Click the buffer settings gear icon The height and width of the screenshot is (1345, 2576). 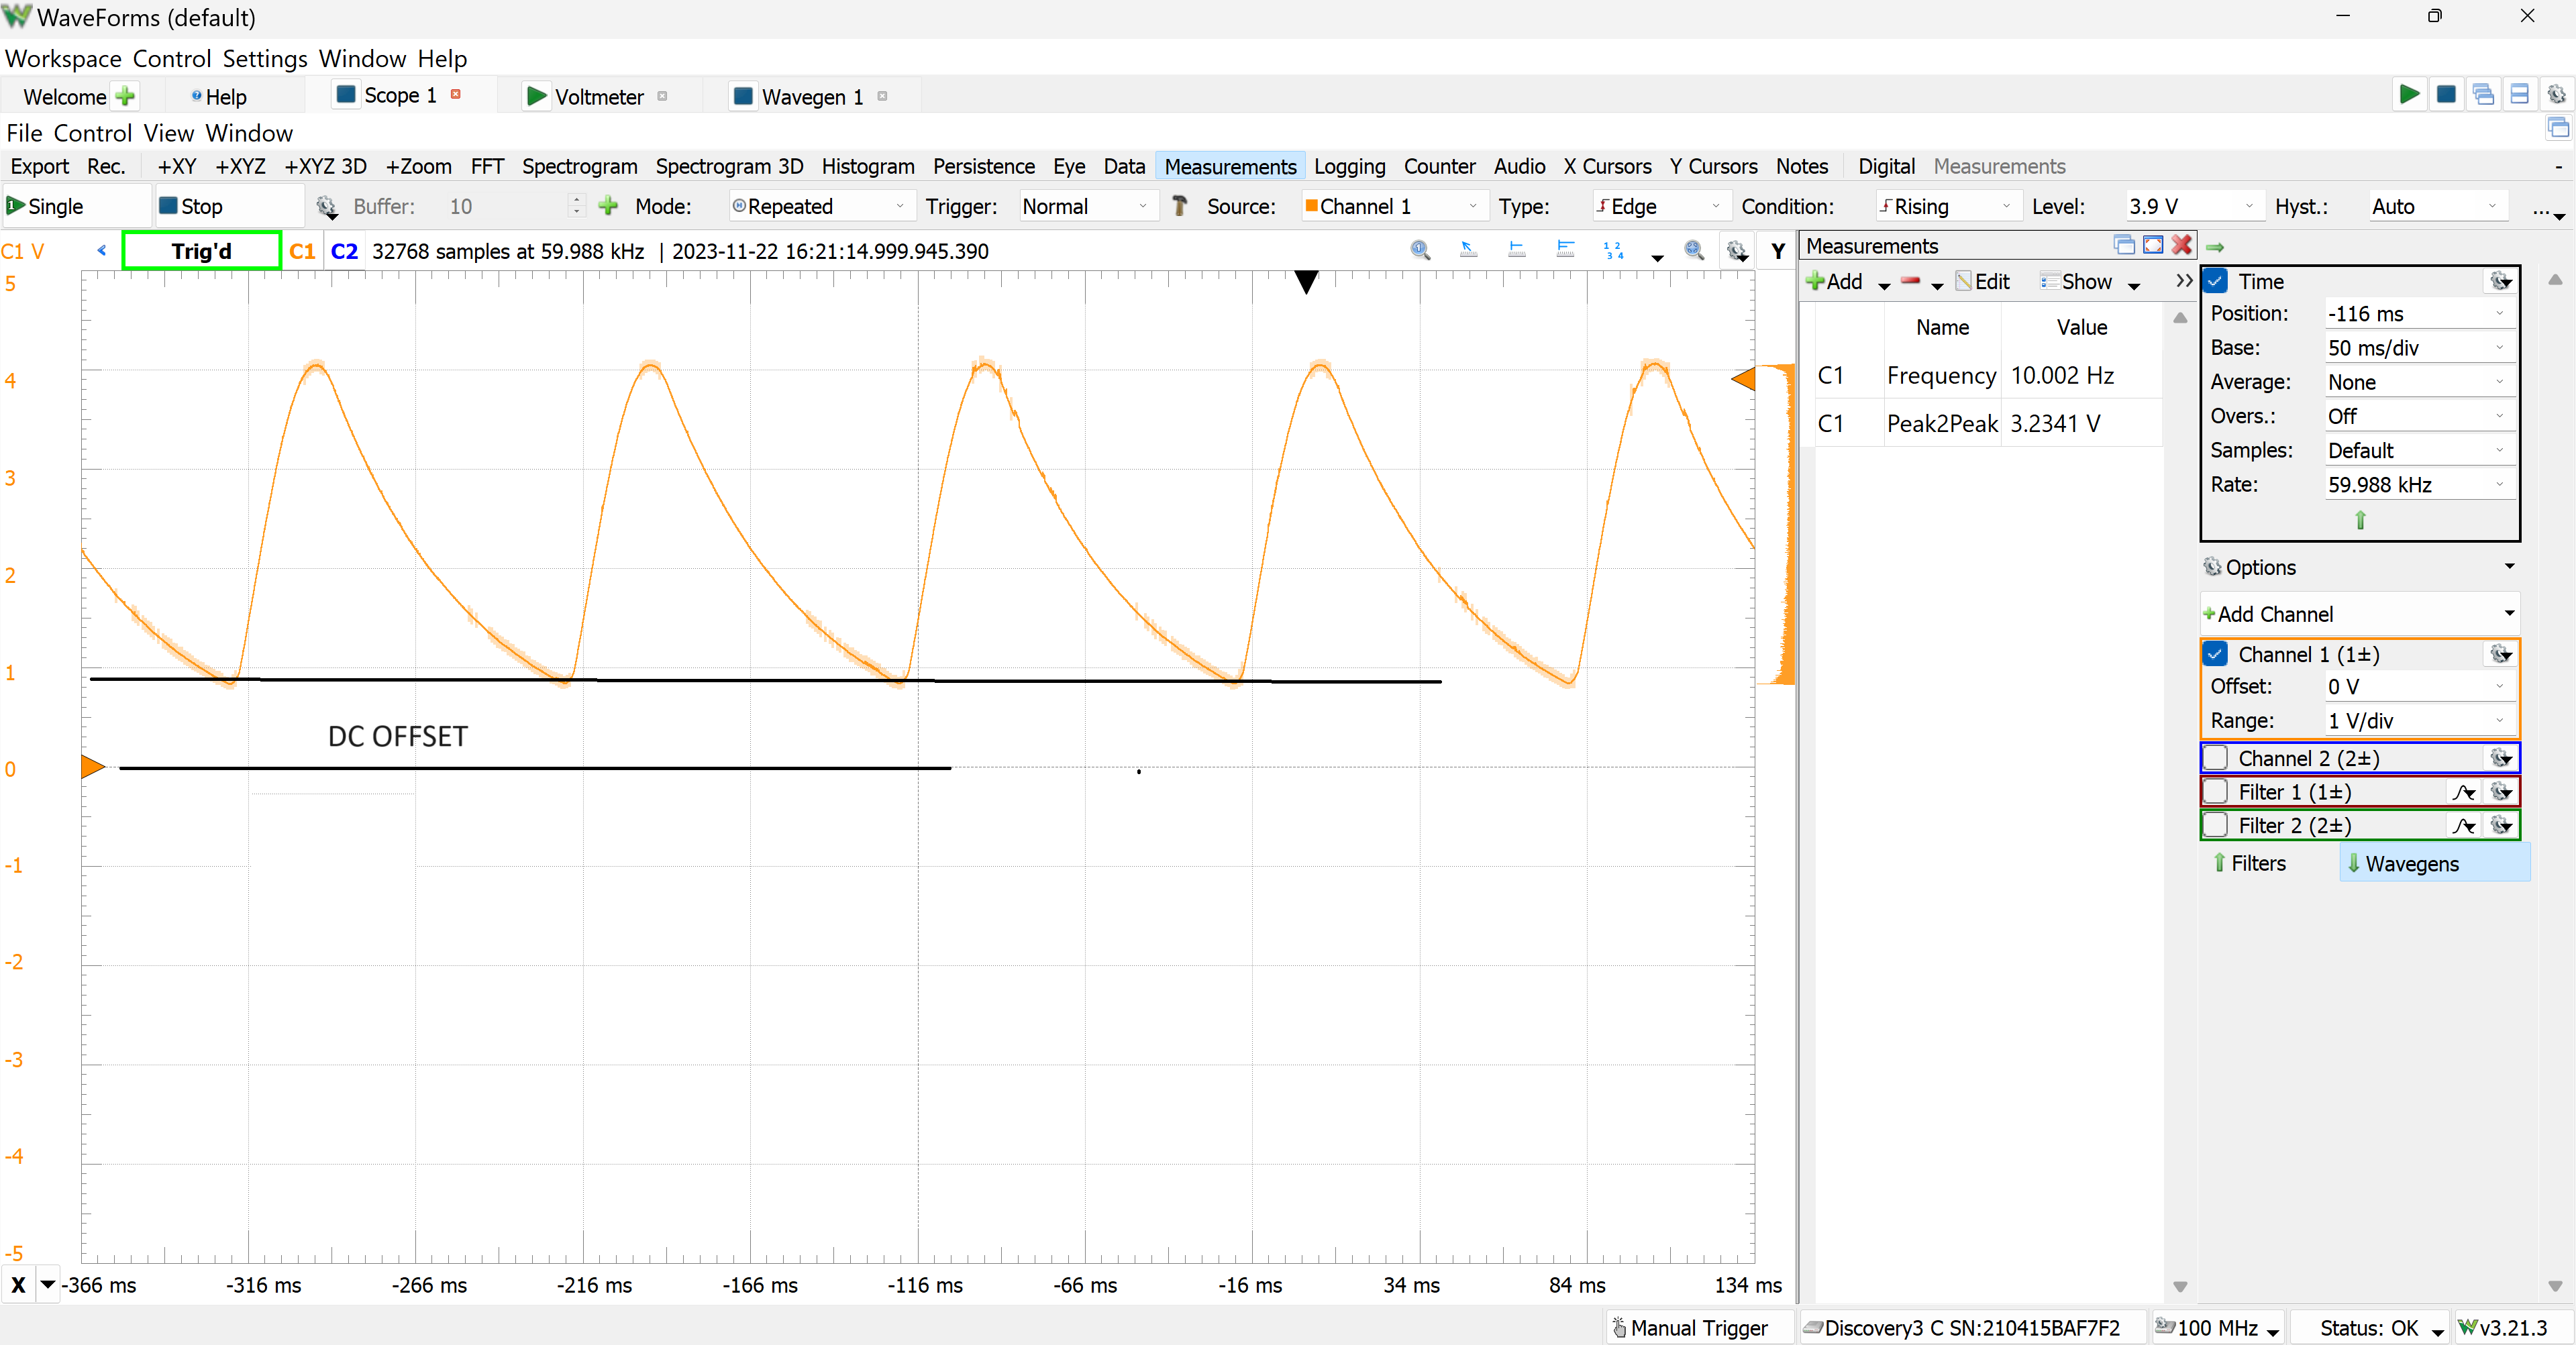pyautogui.click(x=327, y=206)
